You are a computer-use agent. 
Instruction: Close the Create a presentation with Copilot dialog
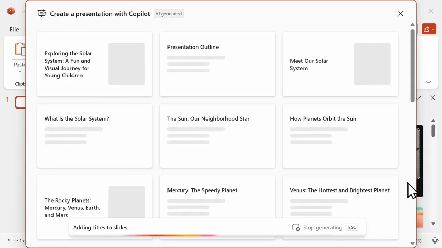(400, 14)
